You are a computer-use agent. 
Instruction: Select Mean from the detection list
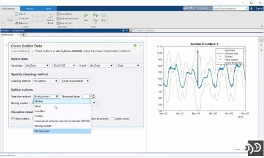coord(62,106)
